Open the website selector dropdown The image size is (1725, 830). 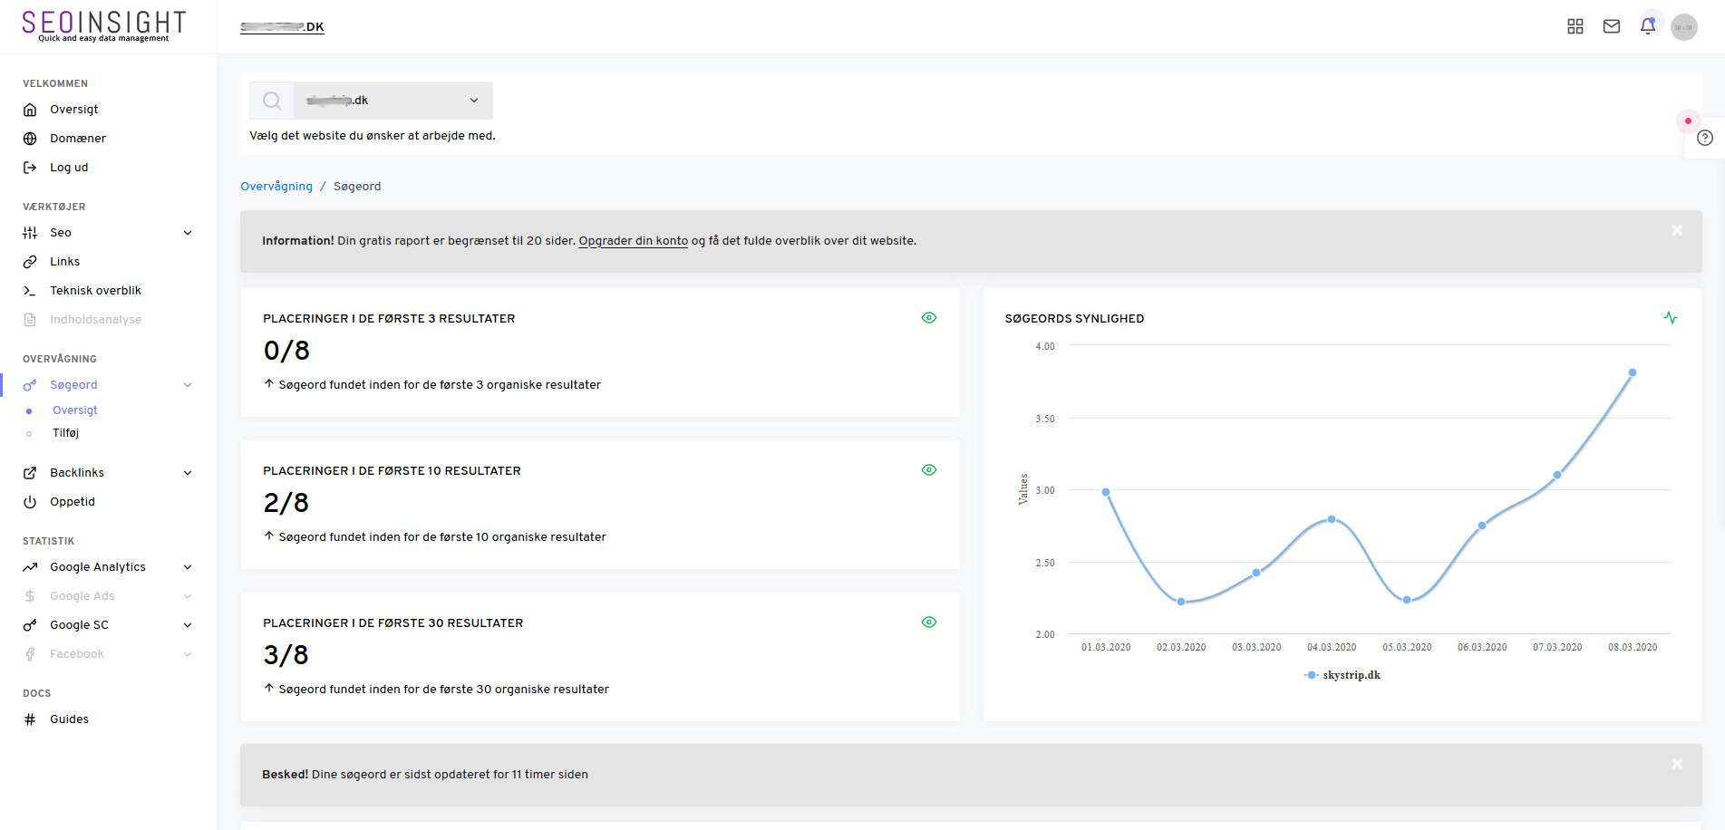point(474,100)
